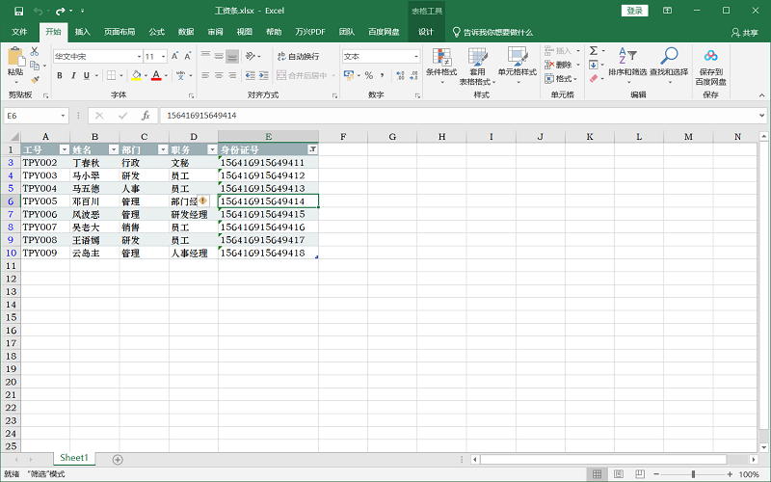The height and width of the screenshot is (482, 771).
Task: Click the AutoSum sigma icon
Action: pos(593,51)
